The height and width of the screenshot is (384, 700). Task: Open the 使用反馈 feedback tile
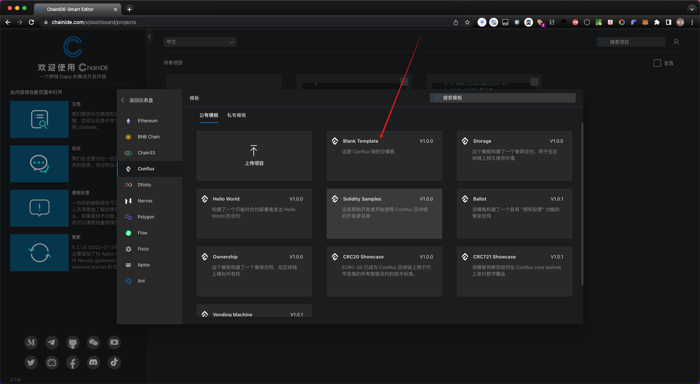pos(39,208)
